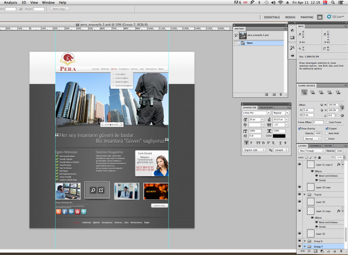Viewport: 348px width, 255px height.
Task: Click the Lock all padlock icon in Layers
Action: 320,157
